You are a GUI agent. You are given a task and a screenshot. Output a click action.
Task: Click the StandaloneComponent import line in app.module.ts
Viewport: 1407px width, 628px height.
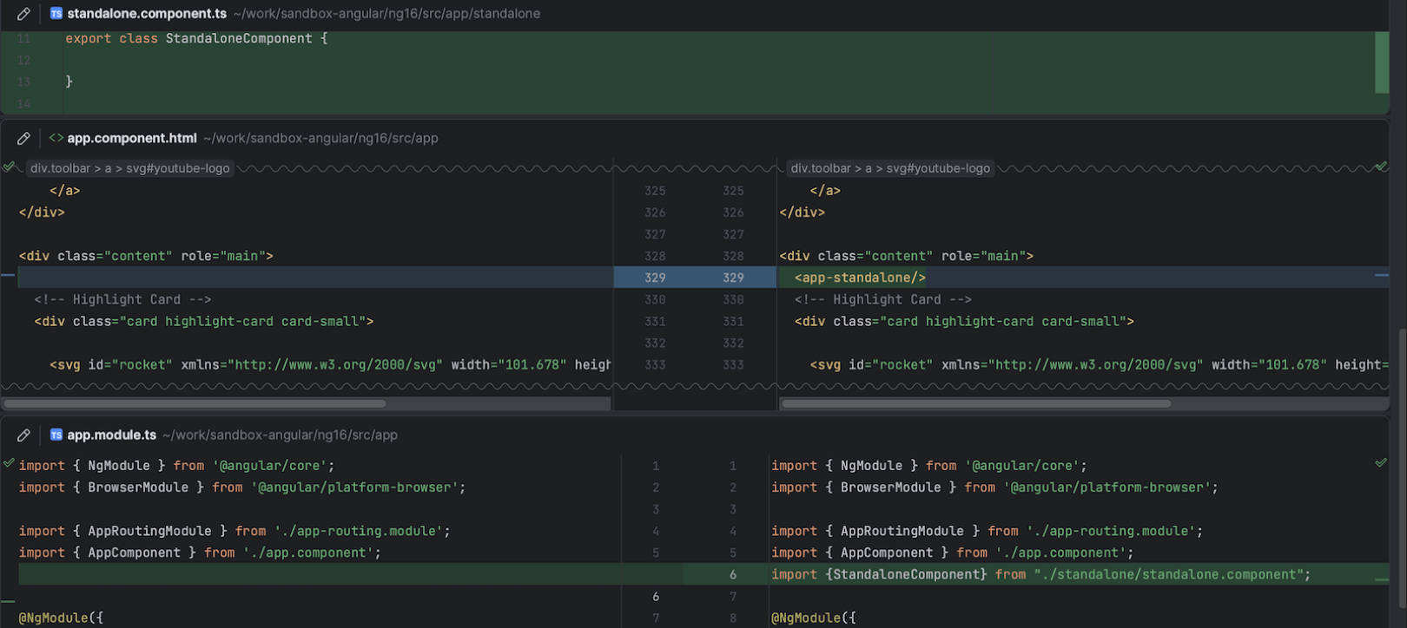click(x=1040, y=574)
